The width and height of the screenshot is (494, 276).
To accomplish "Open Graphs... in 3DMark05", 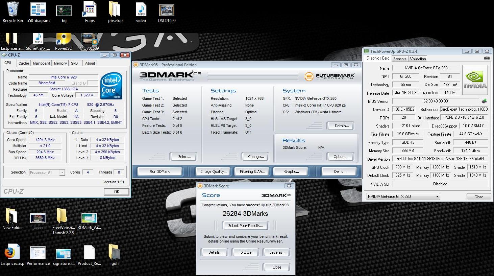I will click(291, 171).
